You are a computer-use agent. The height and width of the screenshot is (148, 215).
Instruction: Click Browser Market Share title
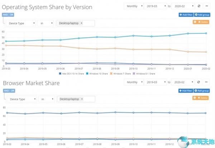pyautogui.click(x=31, y=83)
